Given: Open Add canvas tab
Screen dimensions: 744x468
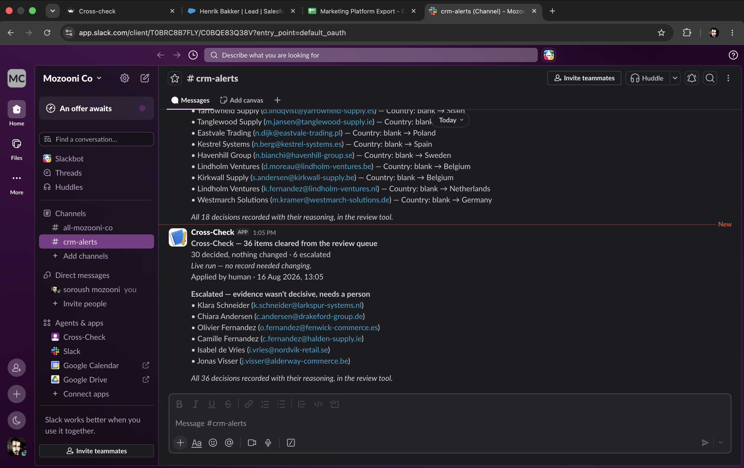Looking at the screenshot, I should click(241, 100).
